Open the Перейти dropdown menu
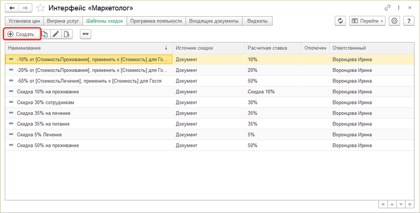 [367, 21]
